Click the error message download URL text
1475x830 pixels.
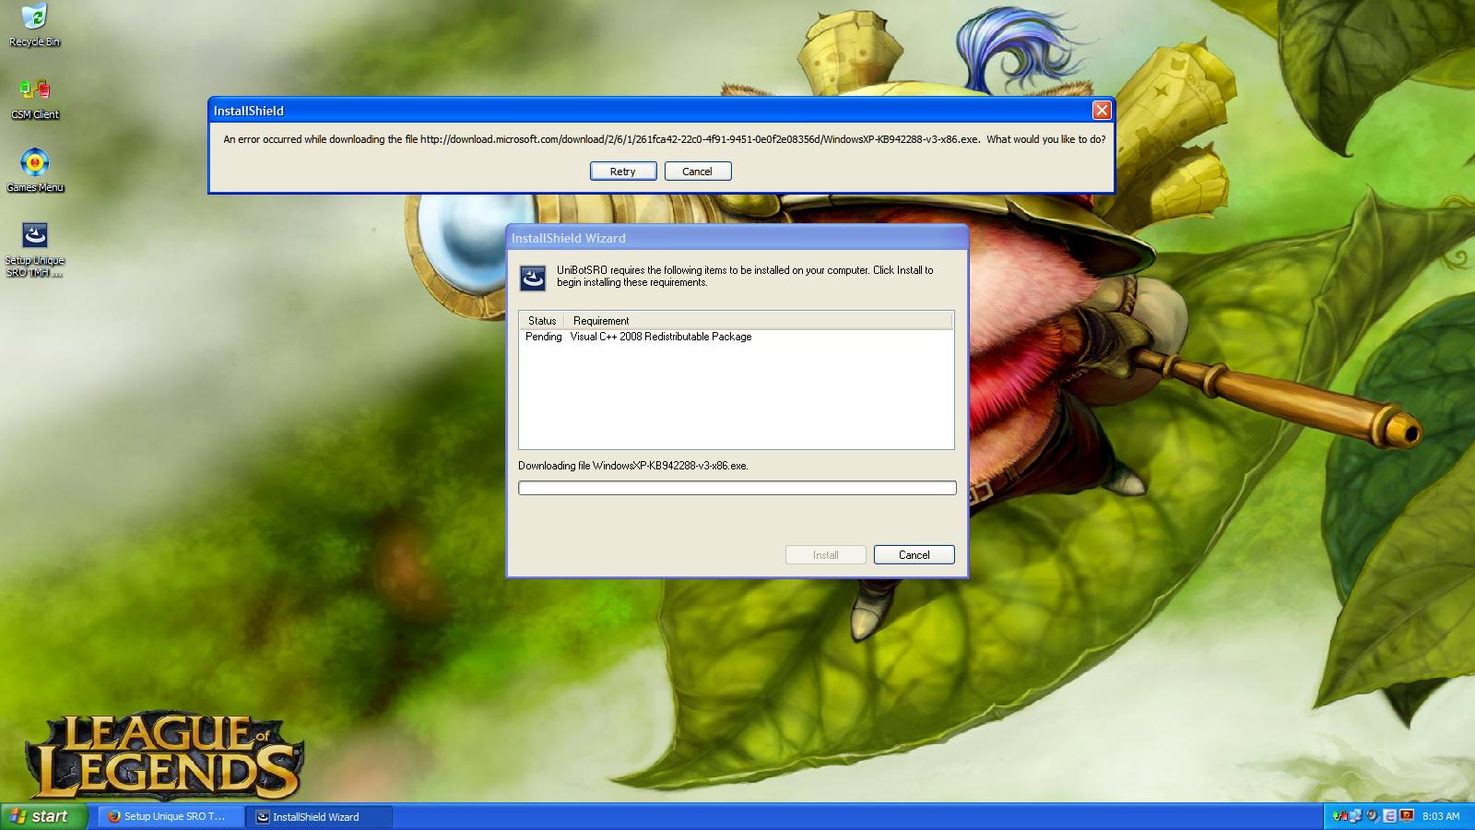tap(700, 140)
